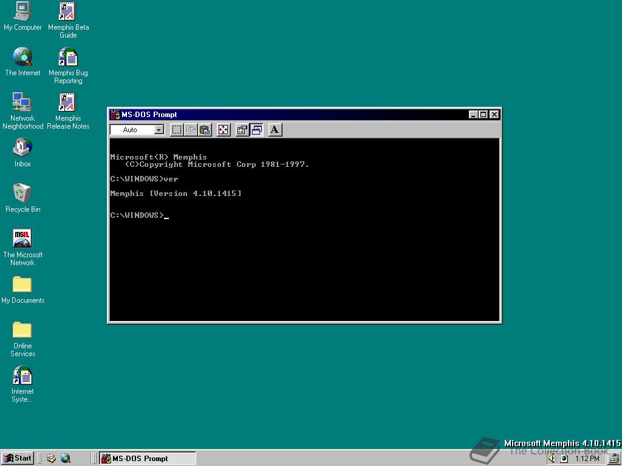Minimize the MS-DOS Prompt window
622x466 pixels.
tap(473, 115)
